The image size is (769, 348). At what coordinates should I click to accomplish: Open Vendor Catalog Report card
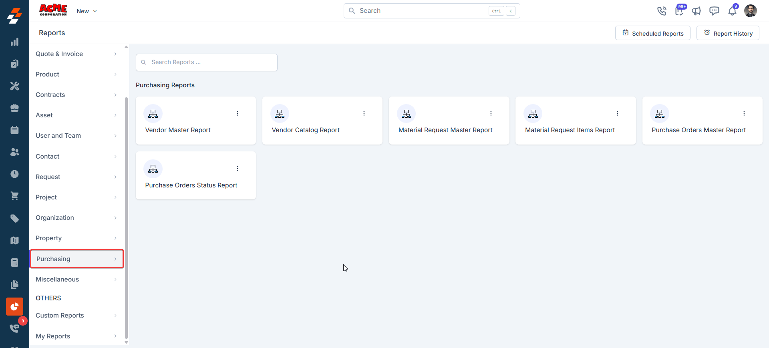(x=322, y=121)
